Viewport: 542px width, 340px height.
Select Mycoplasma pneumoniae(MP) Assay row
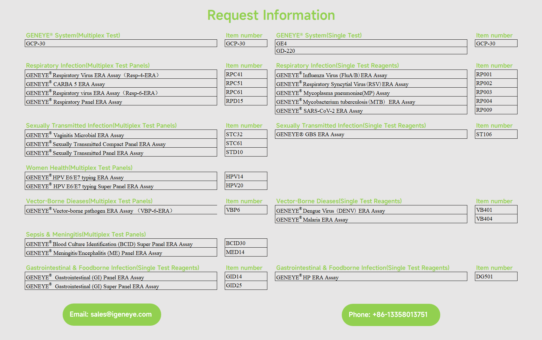coord(371,92)
